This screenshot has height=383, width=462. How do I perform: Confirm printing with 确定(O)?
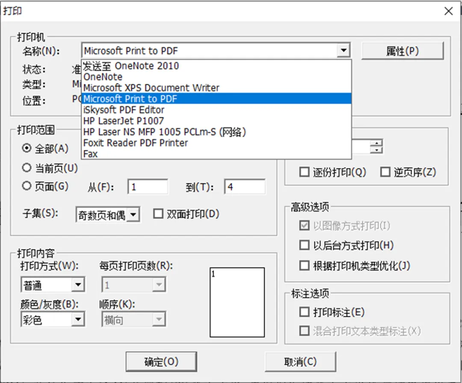click(161, 362)
